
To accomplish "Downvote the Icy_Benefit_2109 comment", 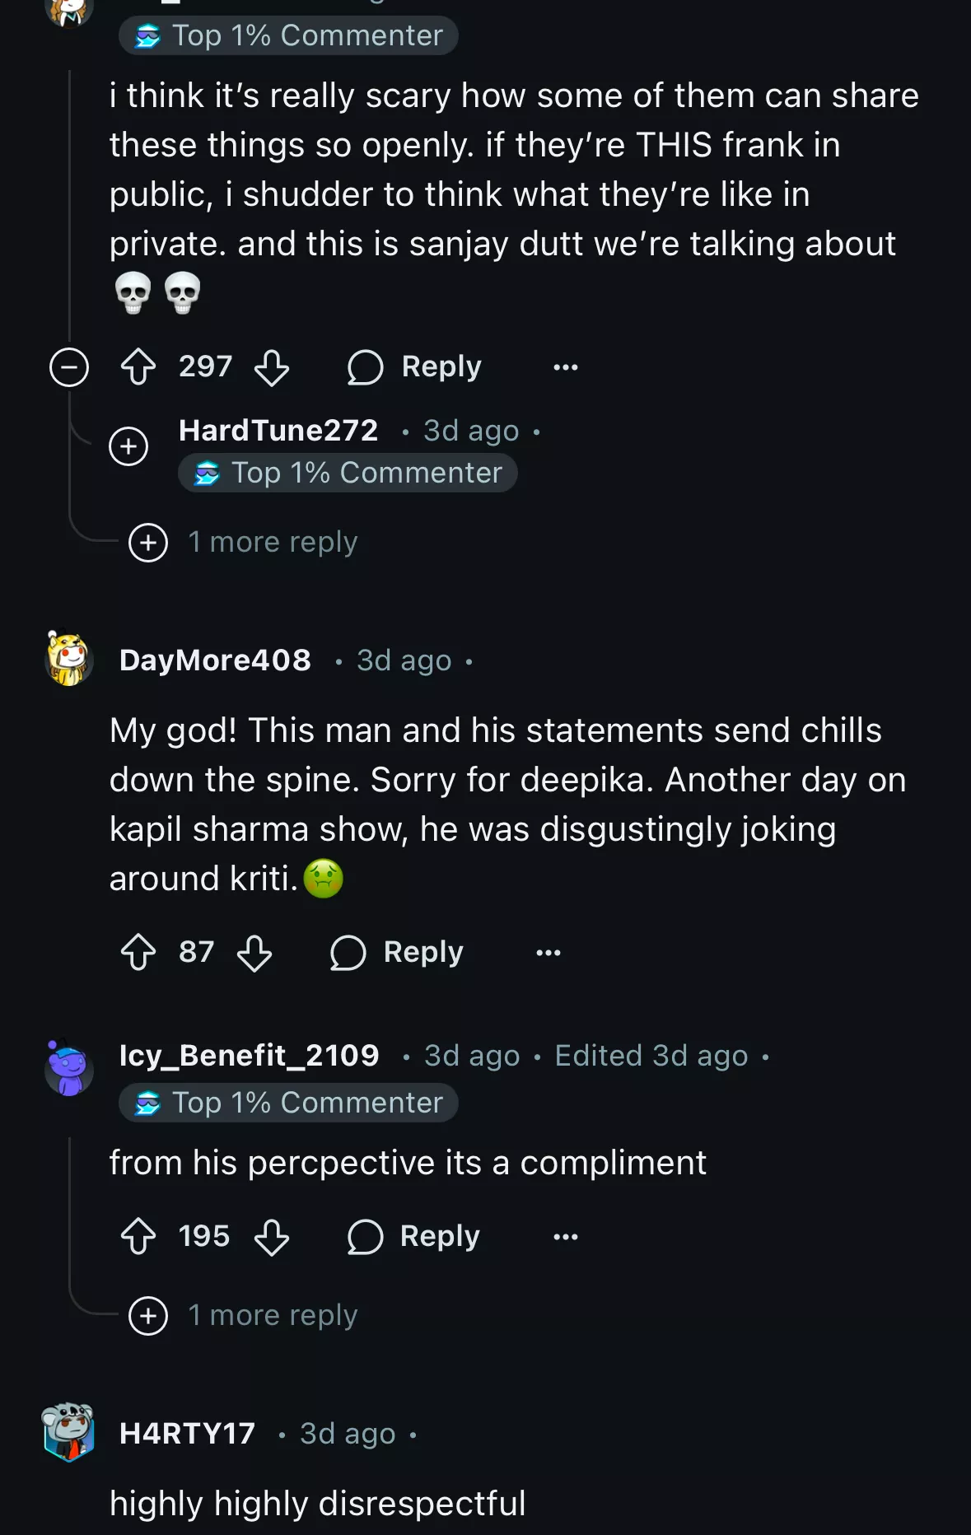I will [271, 1237].
